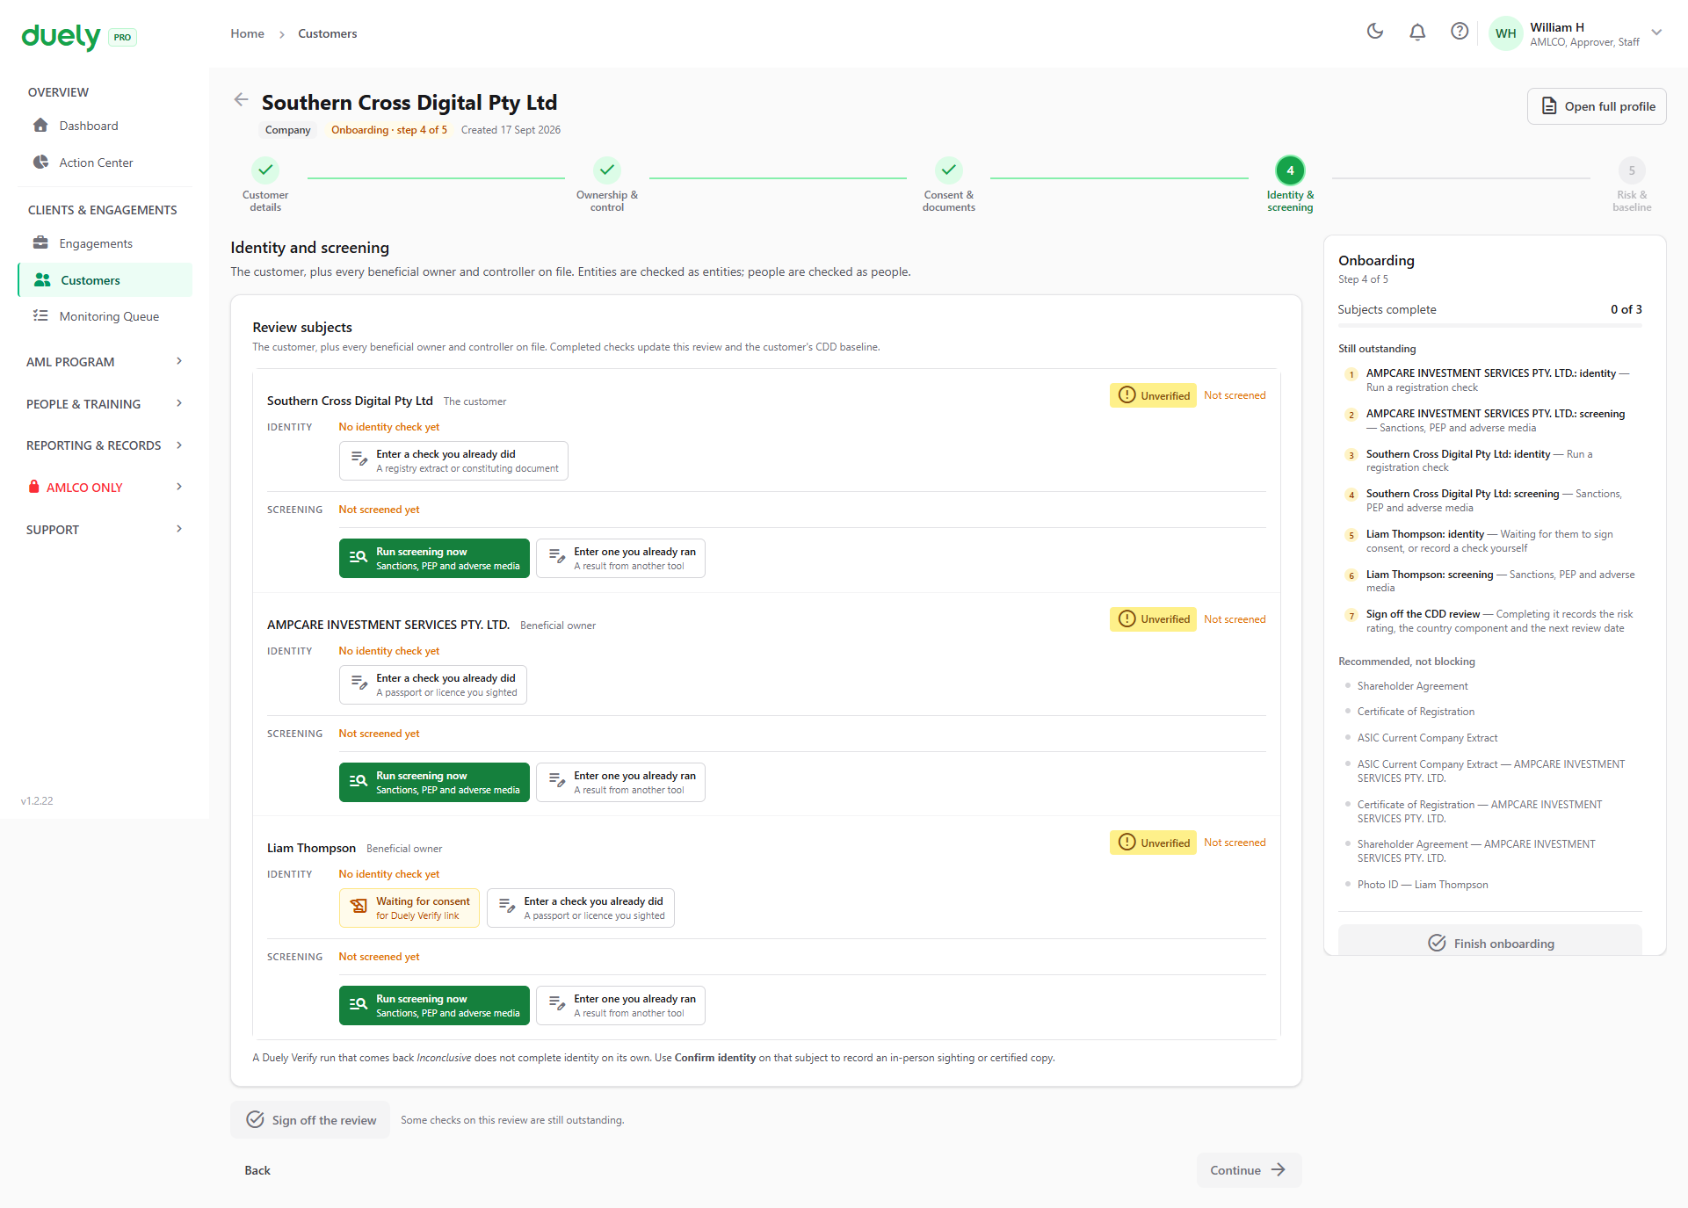Jump to Ownership & control step checkmark
Viewport: 1688px width, 1208px height.
tap(607, 170)
